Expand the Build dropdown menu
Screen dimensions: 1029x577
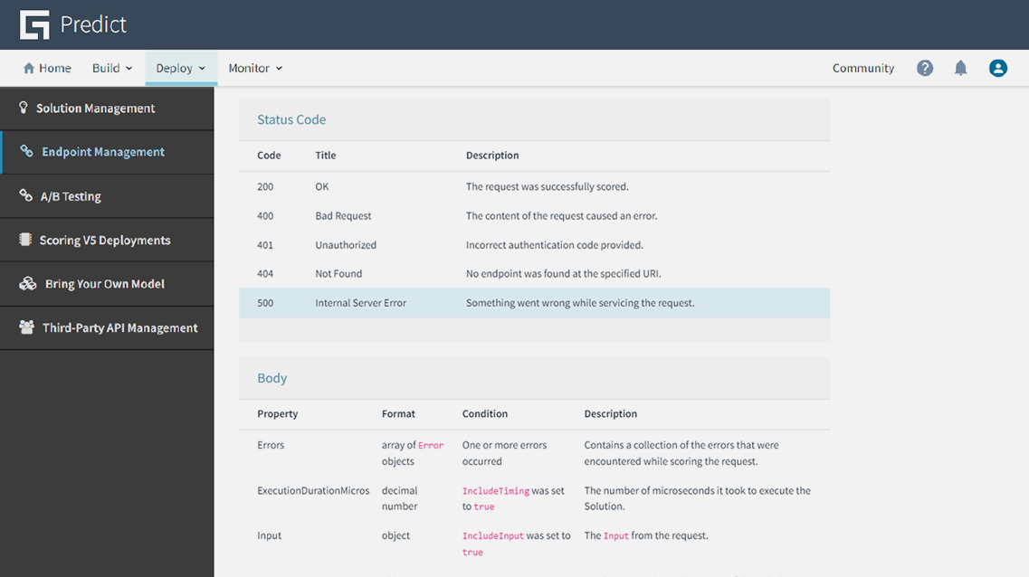(x=111, y=68)
